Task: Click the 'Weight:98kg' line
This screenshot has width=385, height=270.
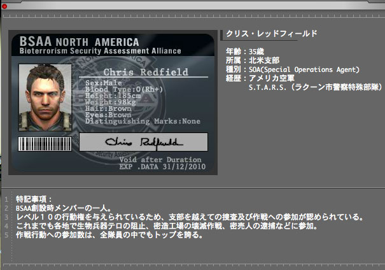Action: click(x=111, y=102)
